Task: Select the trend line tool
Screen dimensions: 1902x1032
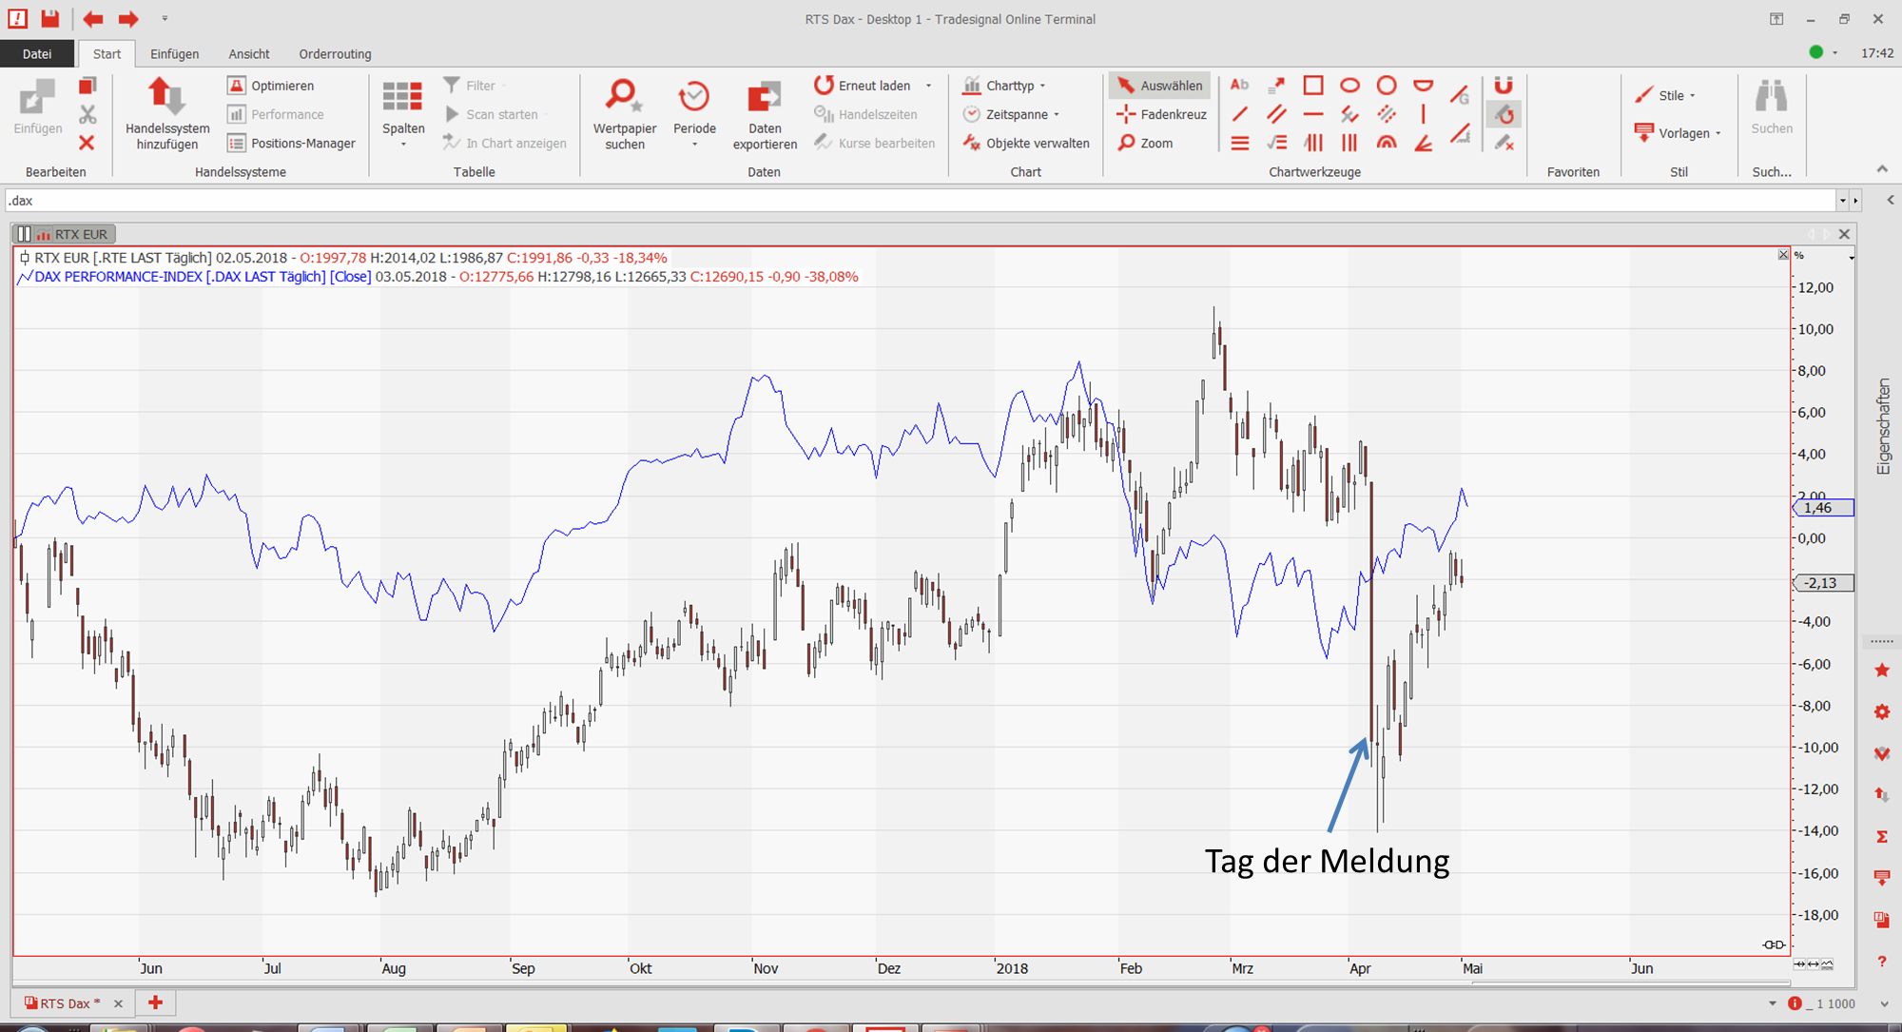Action: (x=1239, y=114)
